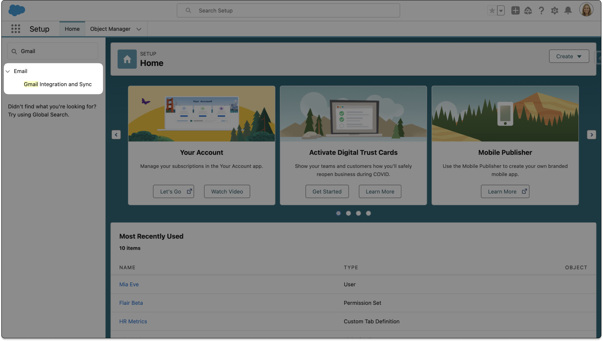
Task: Collapse the Email section in sidebar
Action: (x=8, y=71)
